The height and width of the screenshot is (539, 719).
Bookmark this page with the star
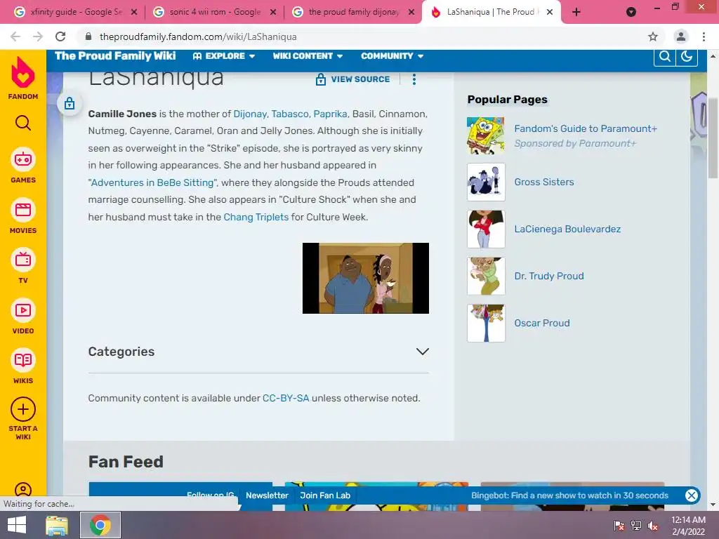653,36
